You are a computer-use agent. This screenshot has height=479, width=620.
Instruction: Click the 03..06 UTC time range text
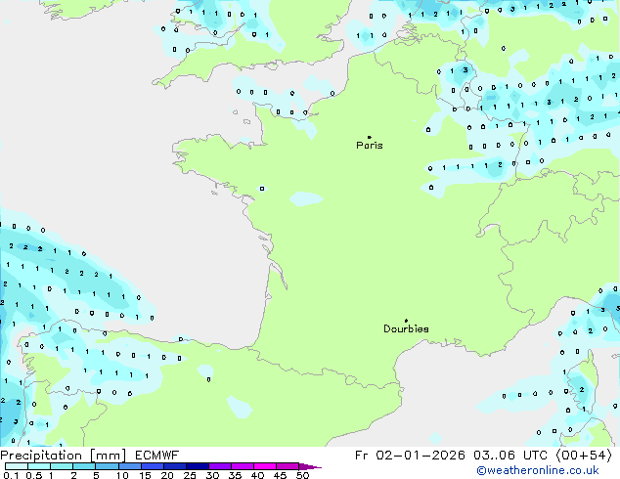[x=510, y=456]
